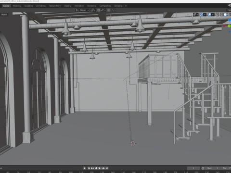The image size is (231, 173).
Task: Click the blue Z axis on navigation gizmo
Action: [x=230, y=20]
